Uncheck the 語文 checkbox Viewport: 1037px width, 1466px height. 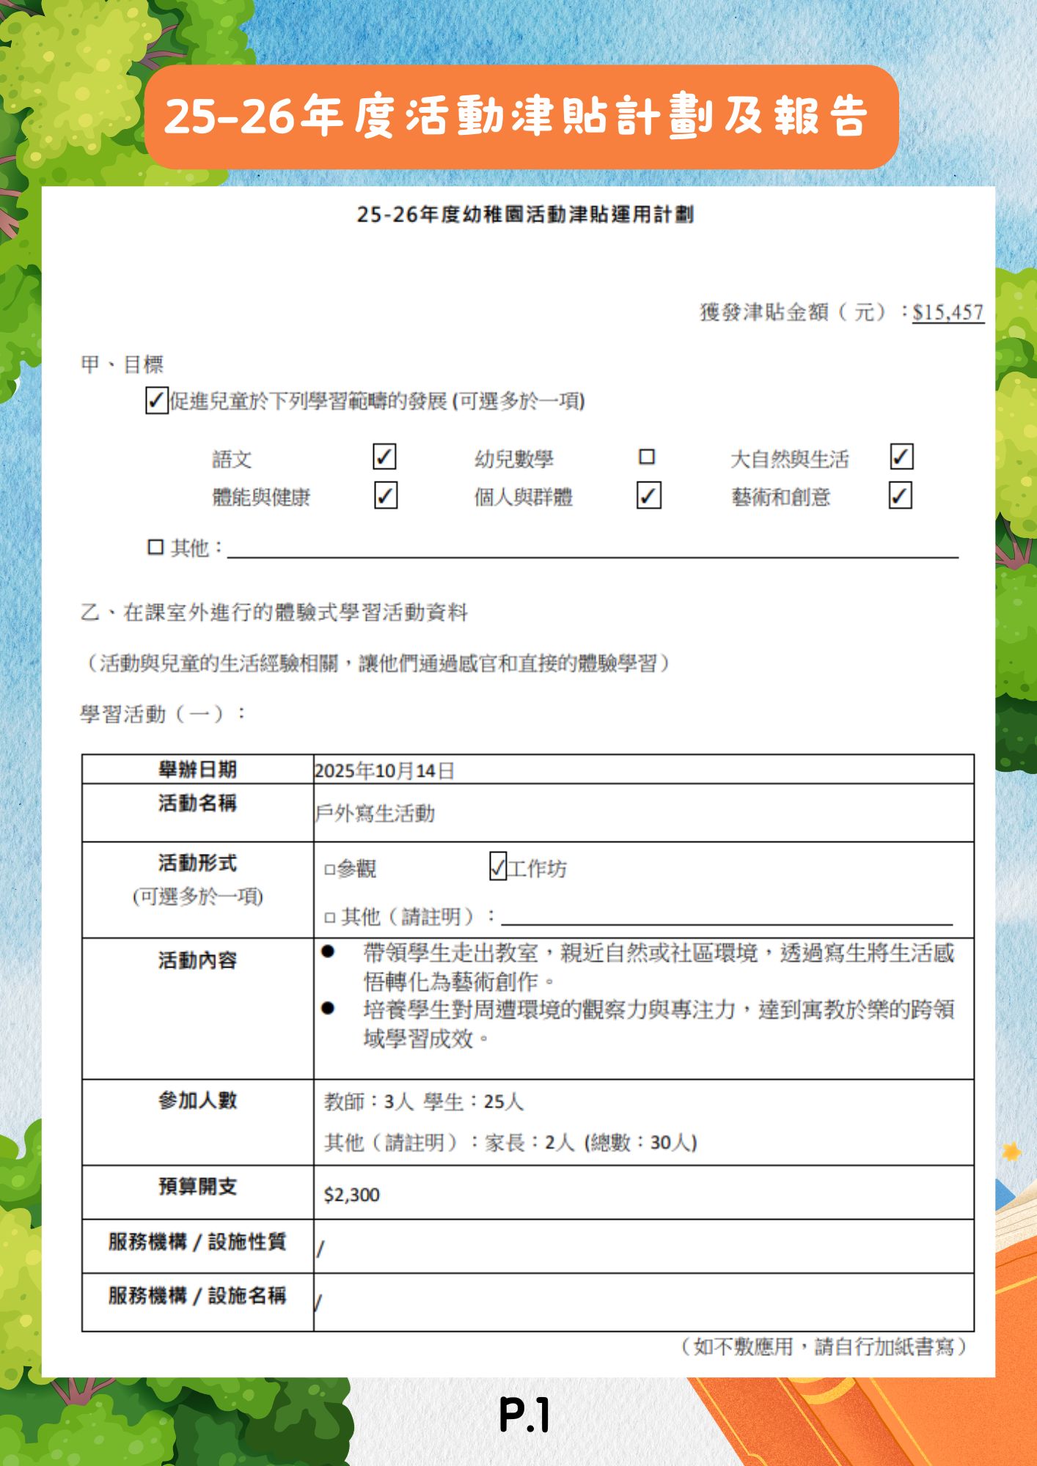(x=384, y=457)
